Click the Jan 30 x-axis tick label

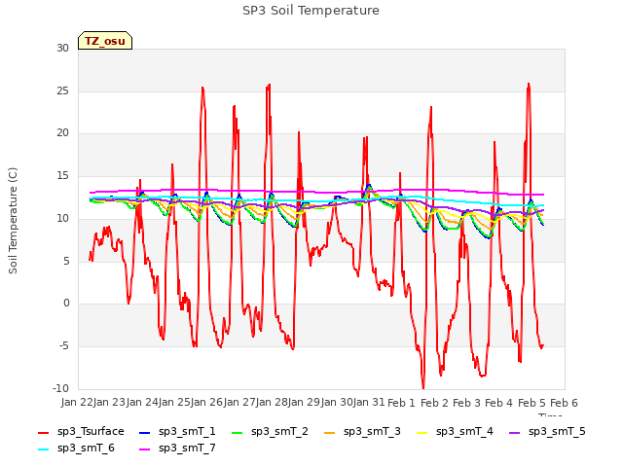point(337,403)
